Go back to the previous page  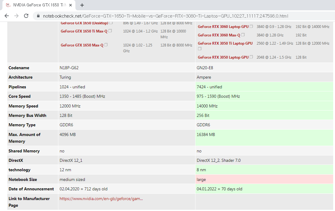(x=7, y=16)
